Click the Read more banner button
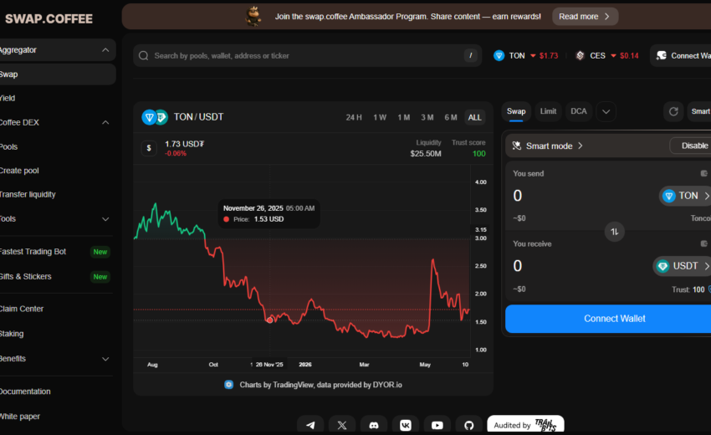 585,17
